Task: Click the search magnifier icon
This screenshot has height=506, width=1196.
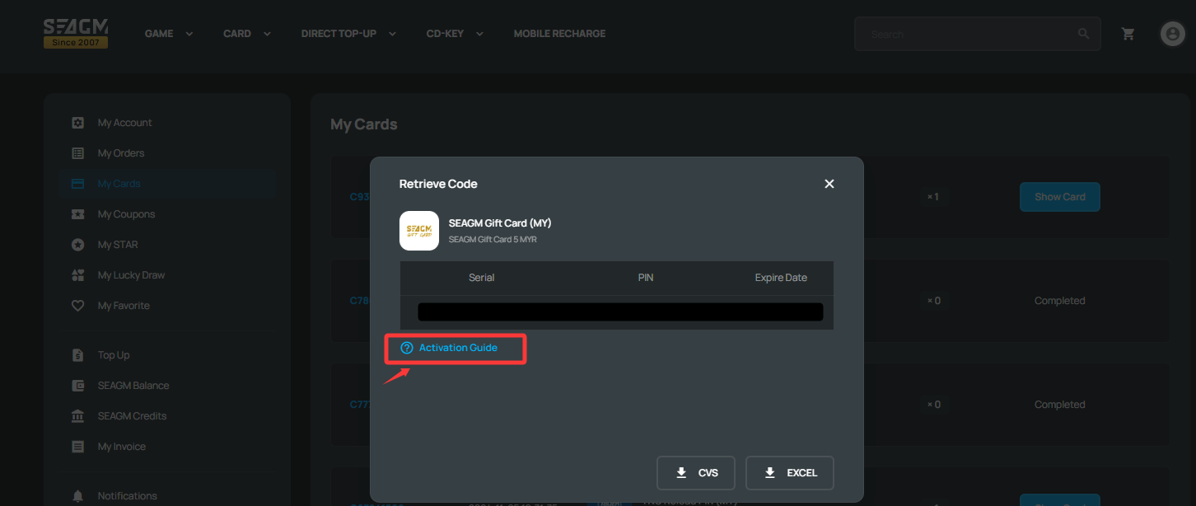Action: 1083,34
